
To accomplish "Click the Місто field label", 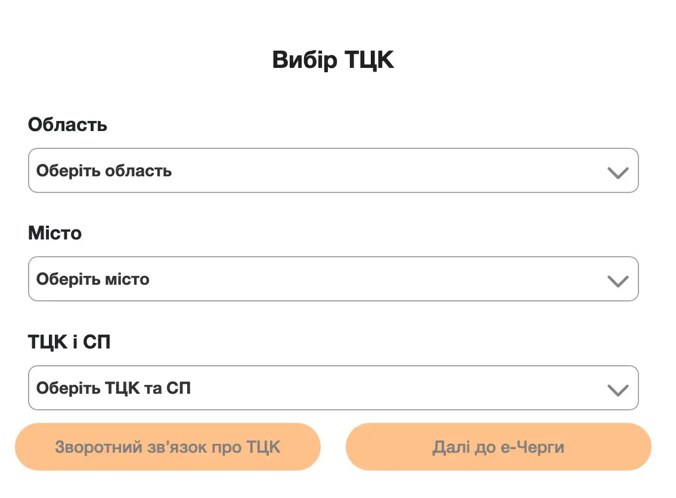I will (x=55, y=233).
